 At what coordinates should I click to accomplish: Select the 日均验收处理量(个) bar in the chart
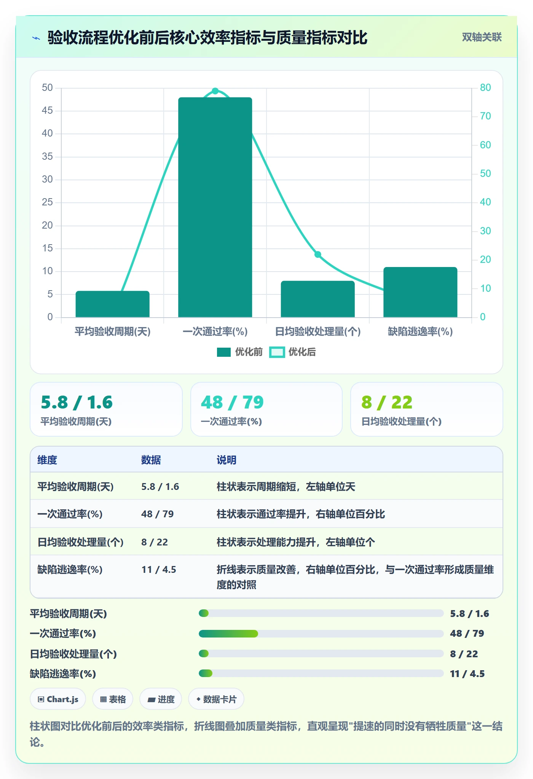(x=318, y=299)
